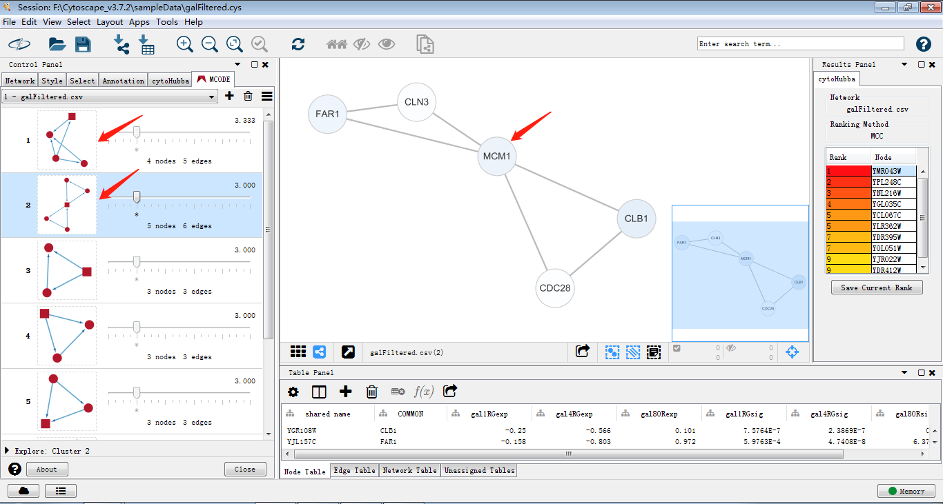Click Import Network from File icon

[x=121, y=44]
